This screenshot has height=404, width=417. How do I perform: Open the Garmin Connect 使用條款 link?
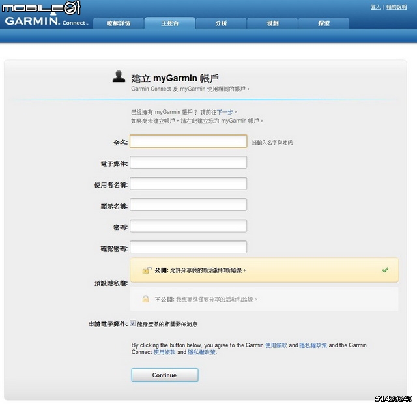(x=164, y=352)
